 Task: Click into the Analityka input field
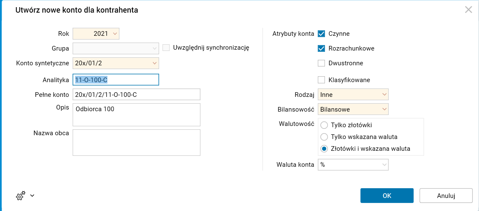tap(116, 80)
